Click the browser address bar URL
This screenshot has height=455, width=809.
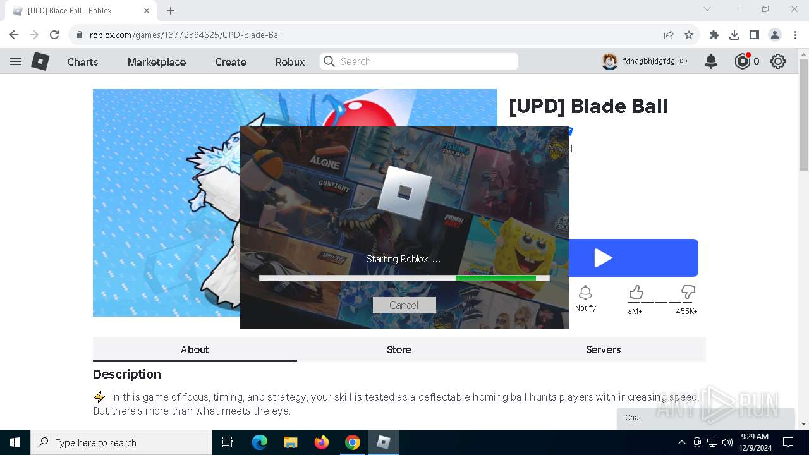186,35
